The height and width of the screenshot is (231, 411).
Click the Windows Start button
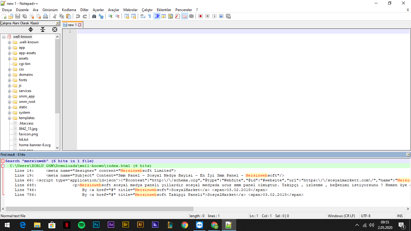pyautogui.click(x=7, y=225)
